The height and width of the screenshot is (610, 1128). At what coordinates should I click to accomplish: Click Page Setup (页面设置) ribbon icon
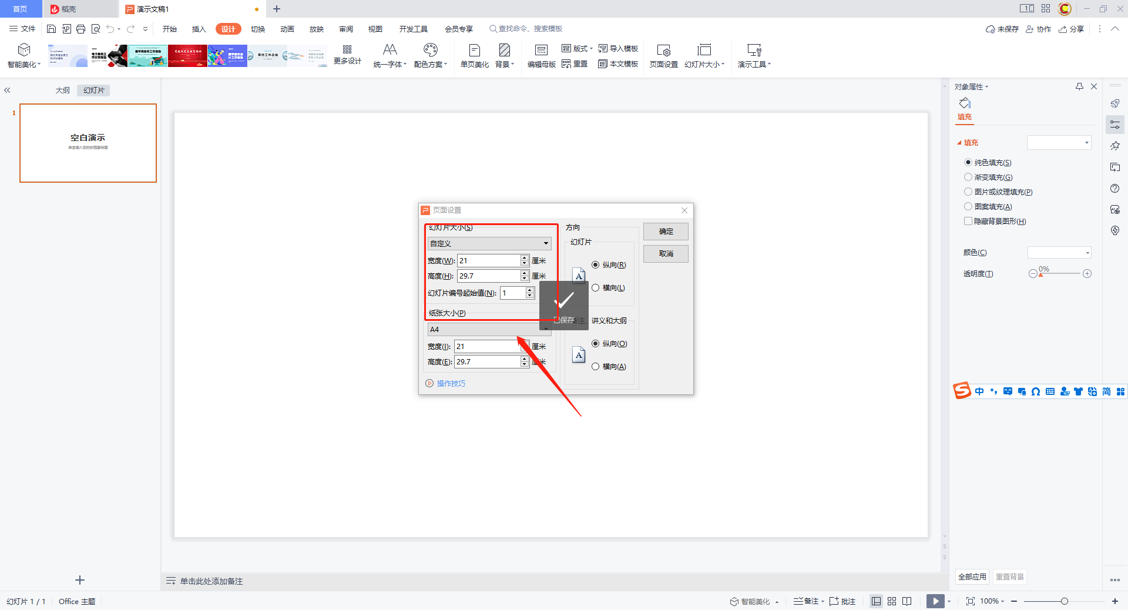point(664,50)
